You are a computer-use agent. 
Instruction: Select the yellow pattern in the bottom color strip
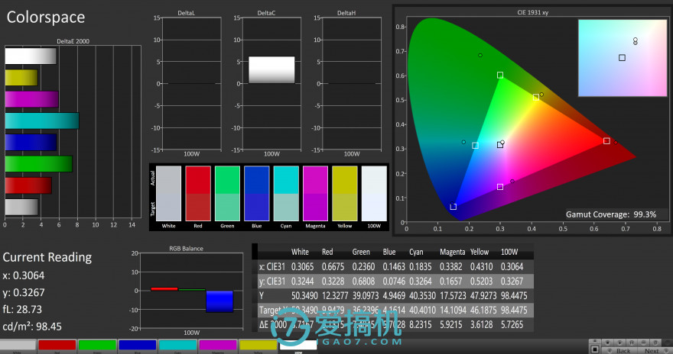(257, 346)
